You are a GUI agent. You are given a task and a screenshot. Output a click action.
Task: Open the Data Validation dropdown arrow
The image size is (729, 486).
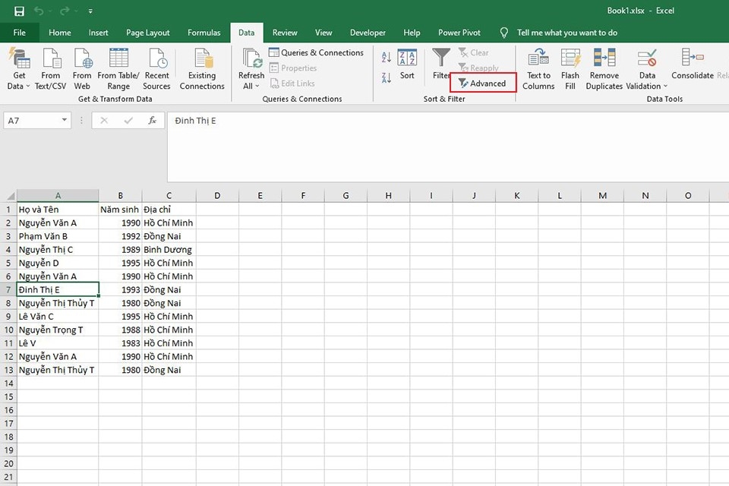665,86
